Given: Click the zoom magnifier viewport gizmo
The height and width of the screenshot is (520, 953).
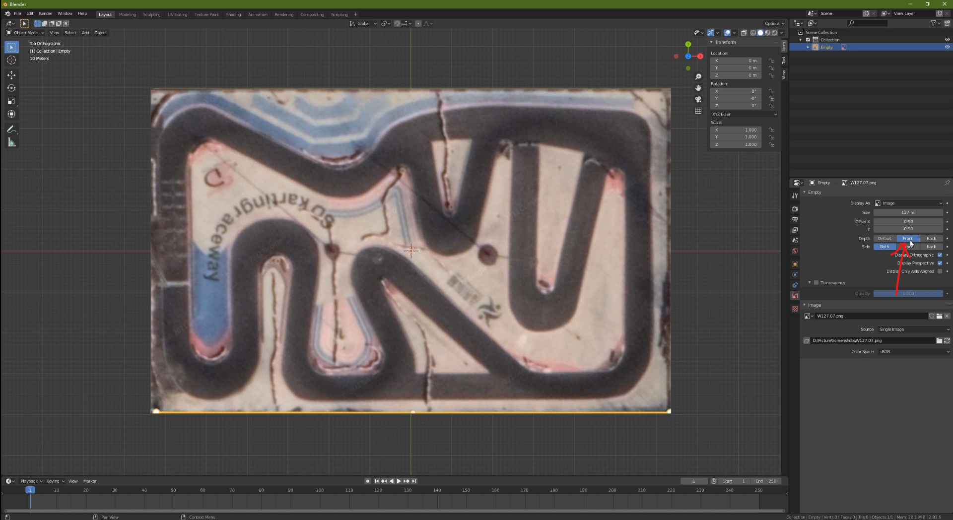Looking at the screenshot, I should (698, 77).
